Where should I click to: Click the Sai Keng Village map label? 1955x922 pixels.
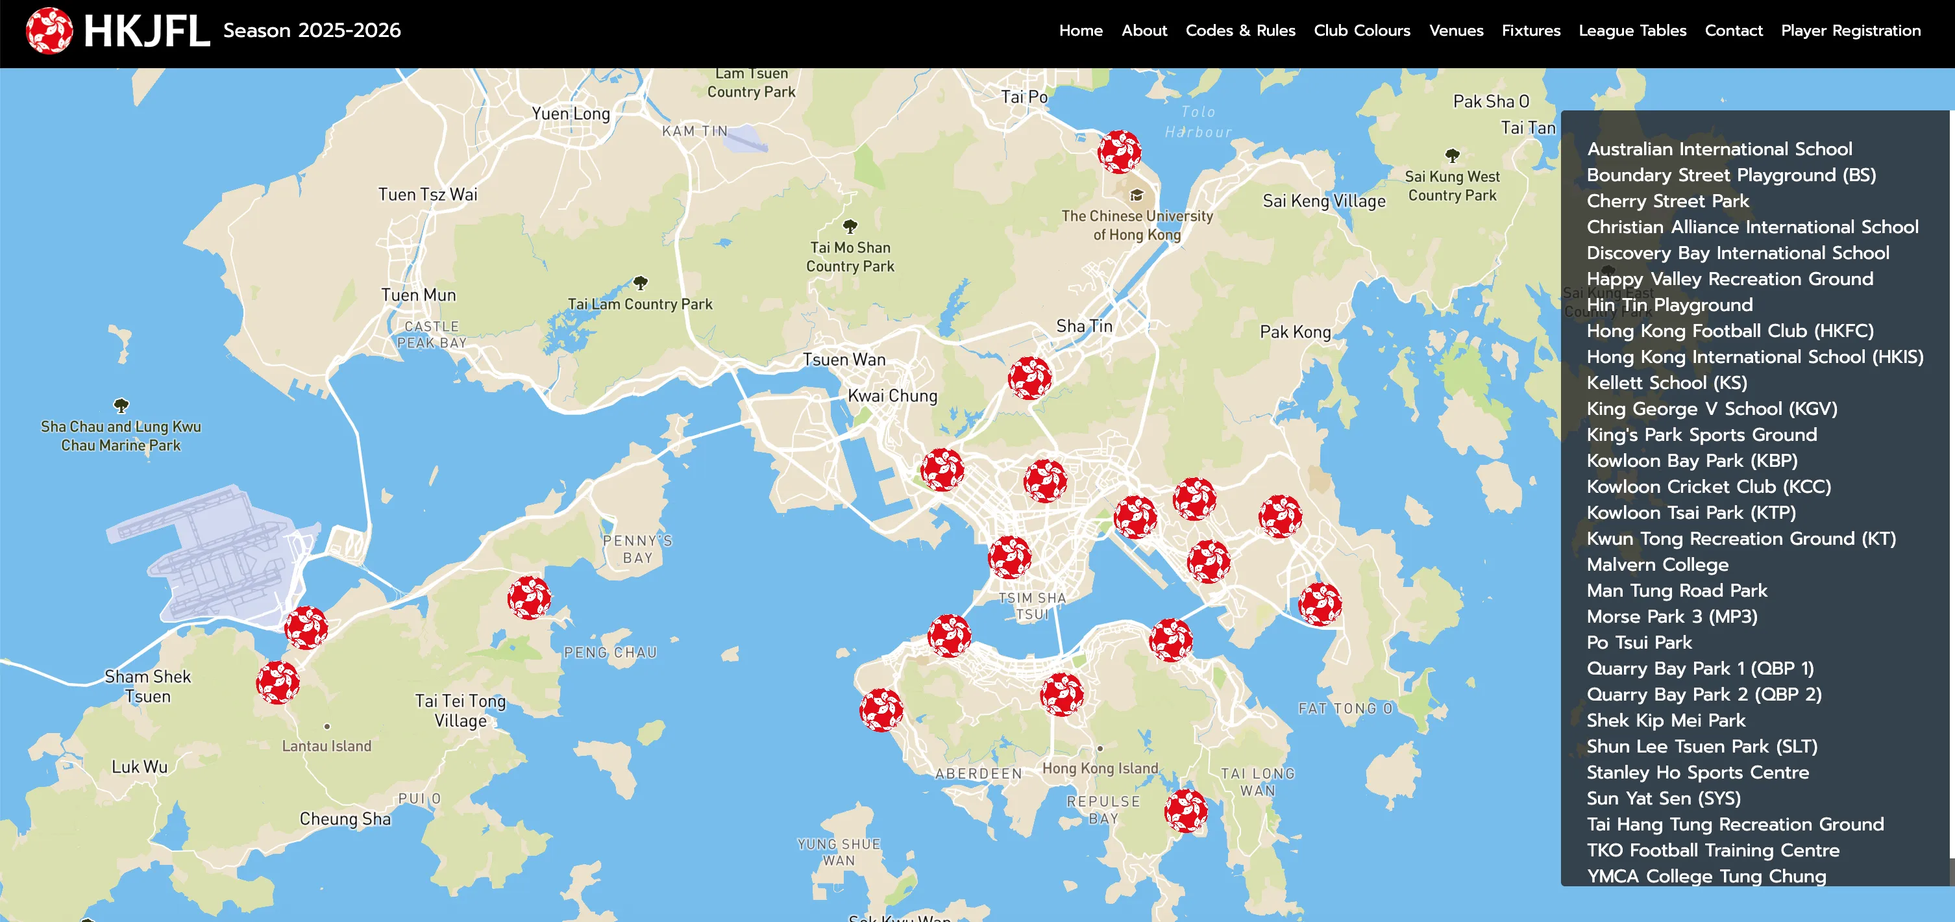pos(1323,201)
